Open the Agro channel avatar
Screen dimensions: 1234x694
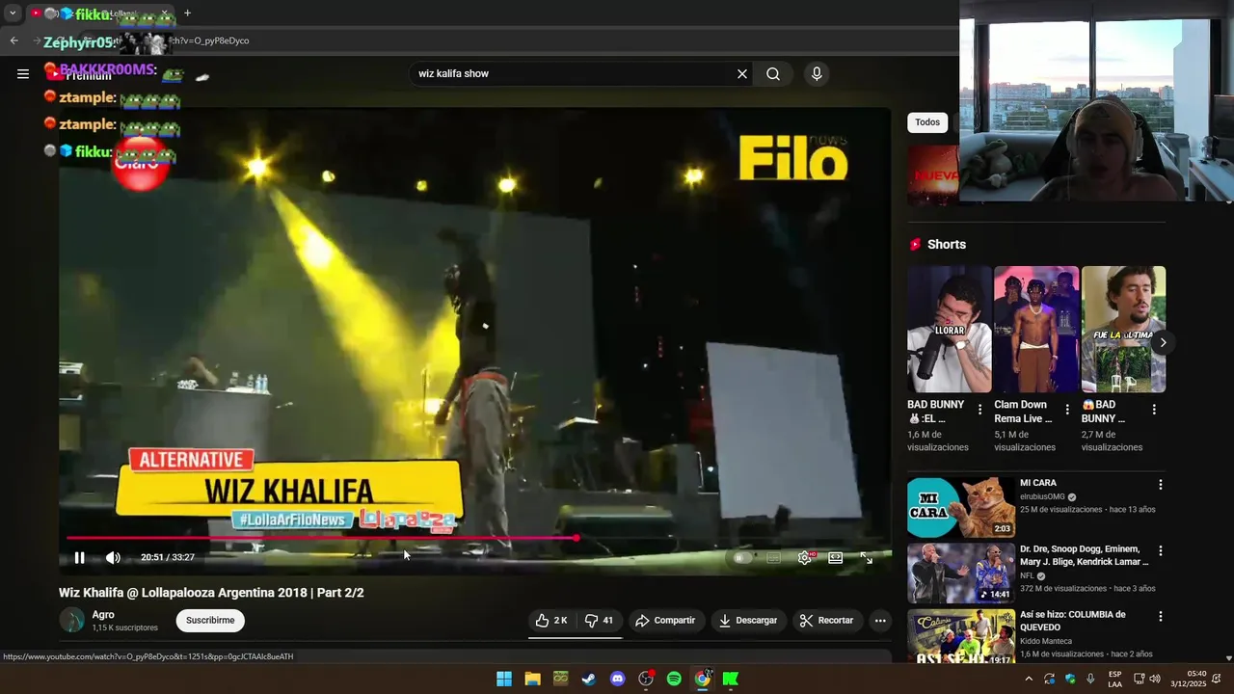click(72, 621)
